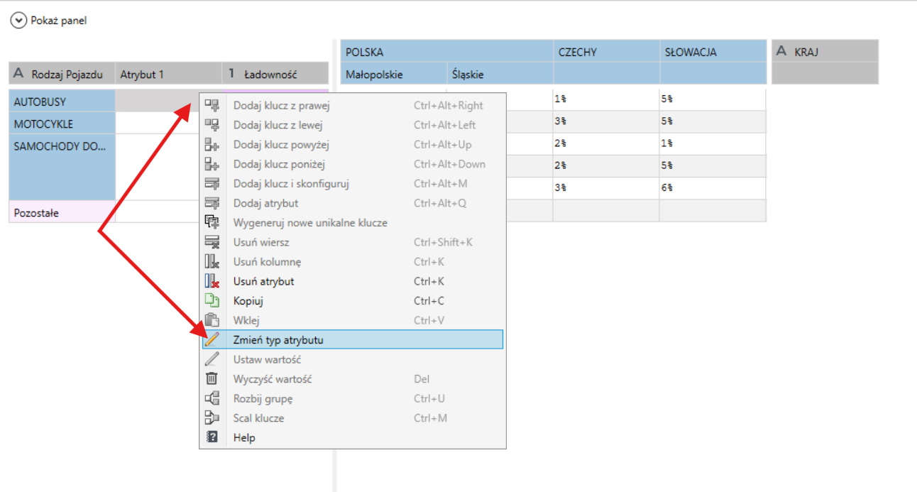
Task: Click the KRAJ attribute header
Action: pyautogui.click(x=825, y=52)
